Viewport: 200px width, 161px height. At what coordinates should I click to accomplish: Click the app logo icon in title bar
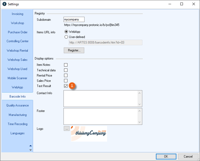point(4,4)
